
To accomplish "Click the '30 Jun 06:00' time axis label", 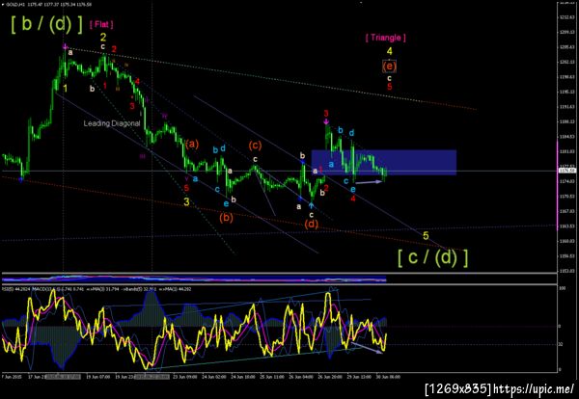I will pyautogui.click(x=388, y=377).
